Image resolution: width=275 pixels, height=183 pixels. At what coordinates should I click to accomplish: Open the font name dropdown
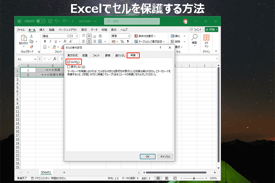(x=67, y=36)
